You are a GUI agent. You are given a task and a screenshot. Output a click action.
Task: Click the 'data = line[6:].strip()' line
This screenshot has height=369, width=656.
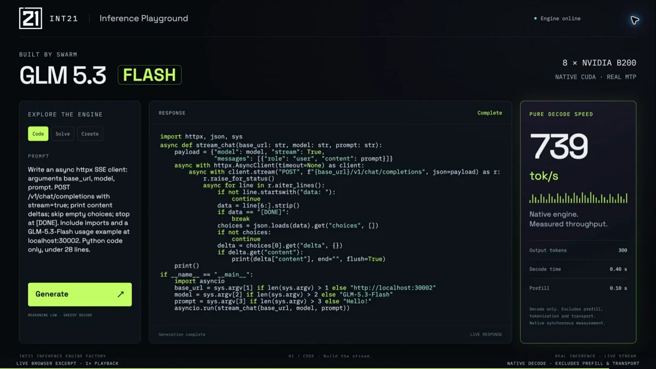coord(259,205)
